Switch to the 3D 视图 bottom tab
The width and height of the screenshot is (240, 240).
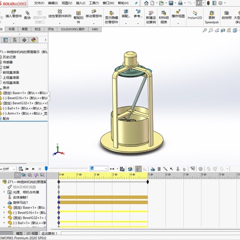(32, 233)
